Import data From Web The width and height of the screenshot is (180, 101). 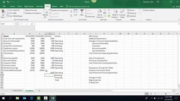[12, 13]
